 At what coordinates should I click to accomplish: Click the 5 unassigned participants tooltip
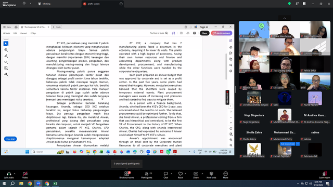click(x=126, y=164)
